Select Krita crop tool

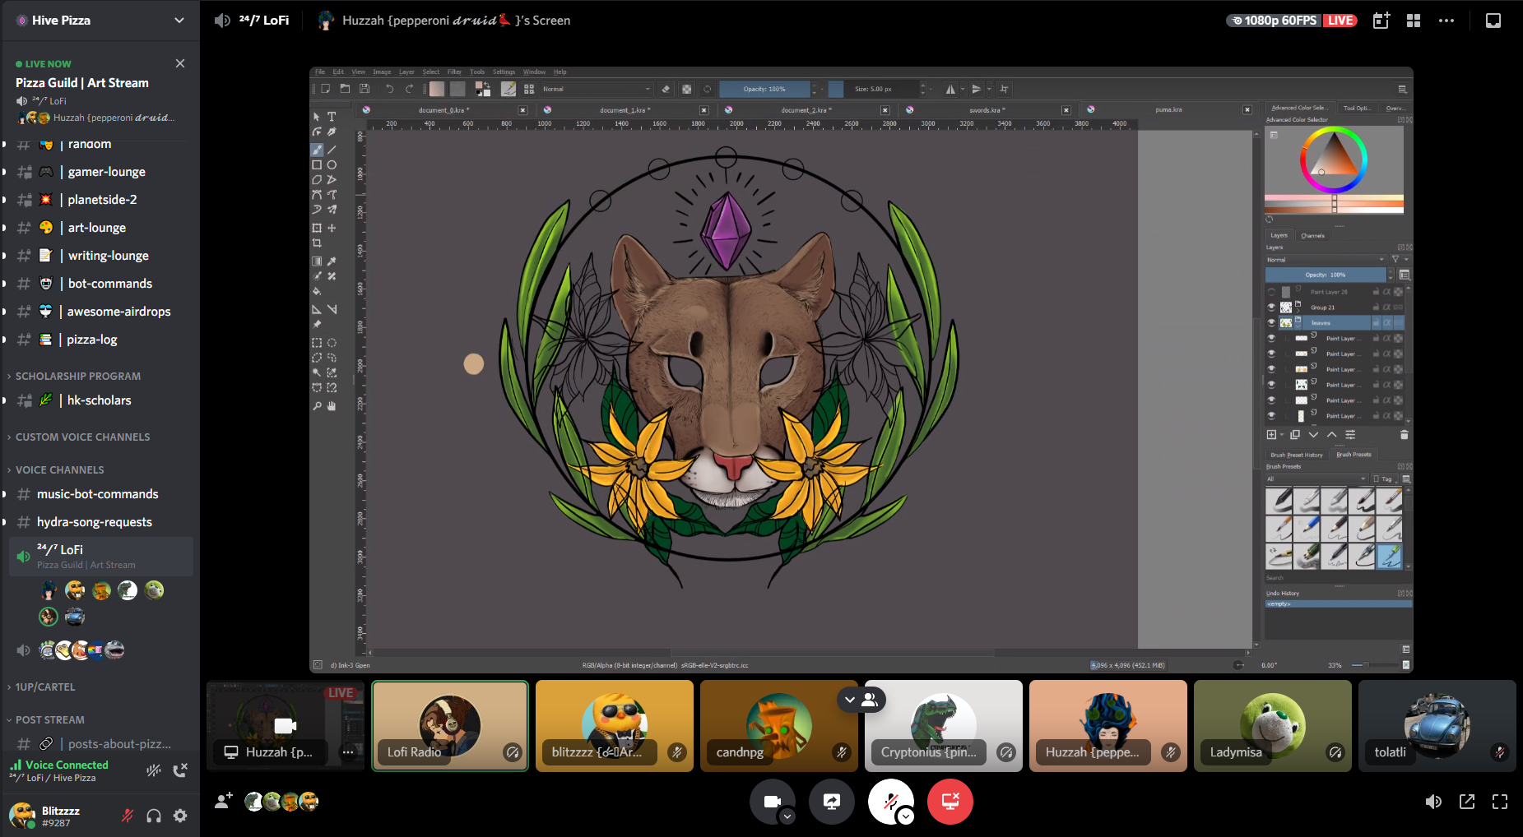click(x=317, y=243)
